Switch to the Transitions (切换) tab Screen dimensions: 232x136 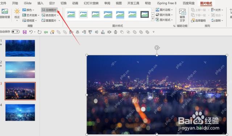coord(63,3)
